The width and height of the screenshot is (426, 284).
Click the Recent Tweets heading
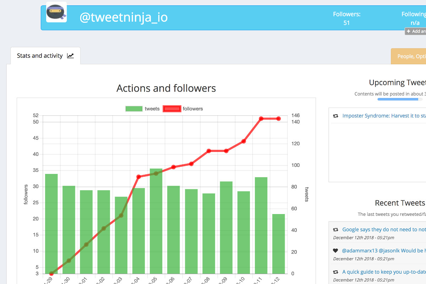pyautogui.click(x=400, y=203)
